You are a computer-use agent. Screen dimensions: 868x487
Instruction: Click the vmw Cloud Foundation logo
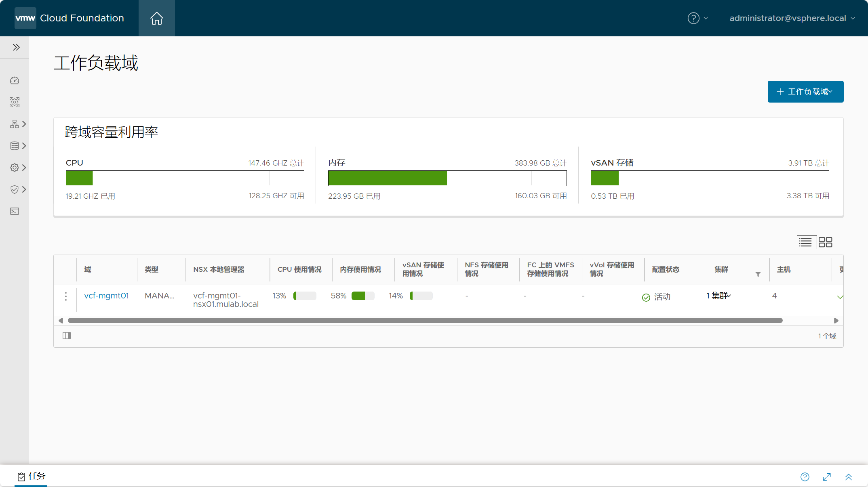coord(70,18)
